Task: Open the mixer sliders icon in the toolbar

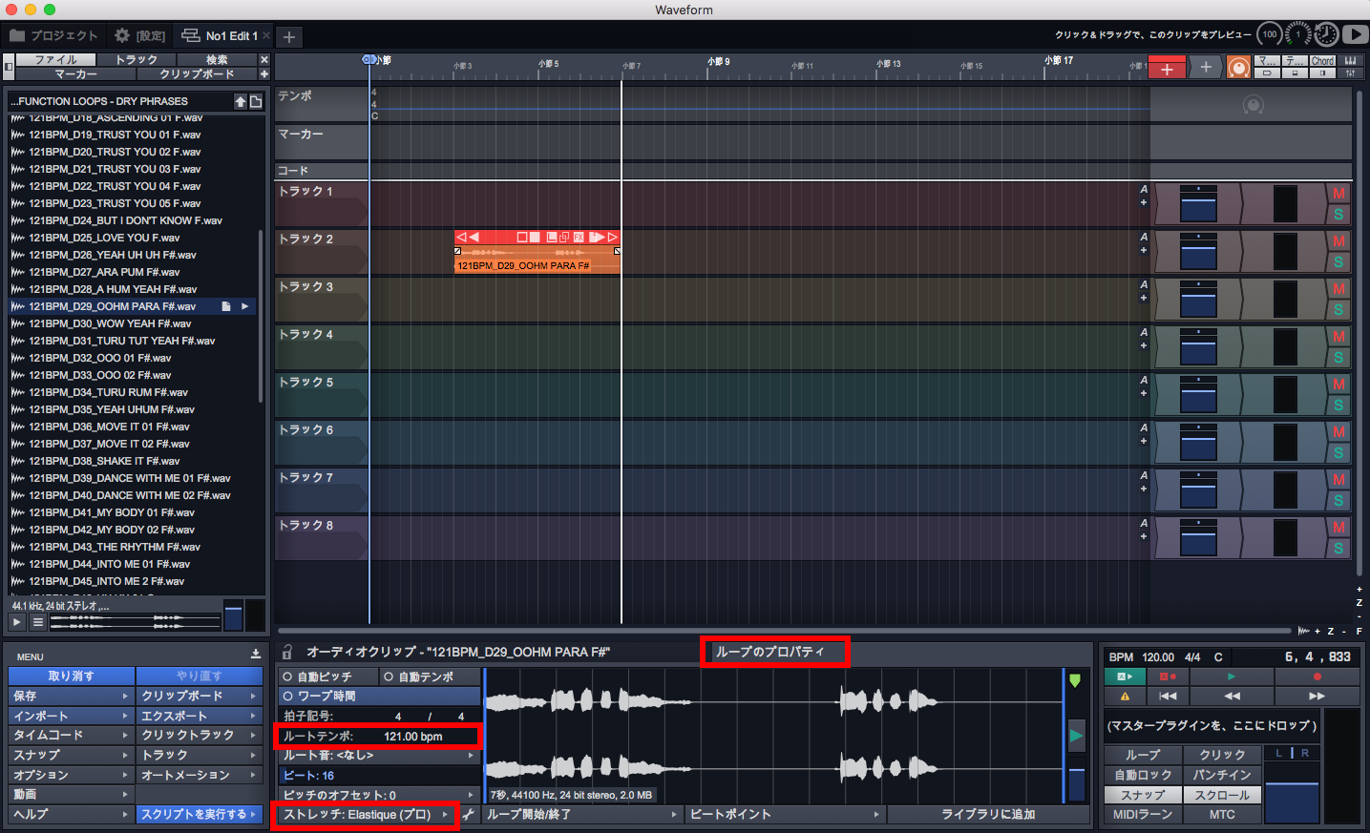Action: 1350,73
